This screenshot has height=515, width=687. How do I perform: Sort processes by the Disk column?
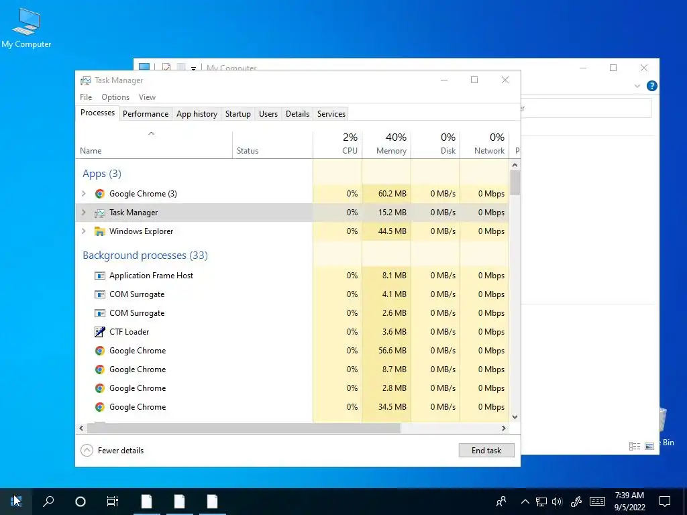(435, 145)
